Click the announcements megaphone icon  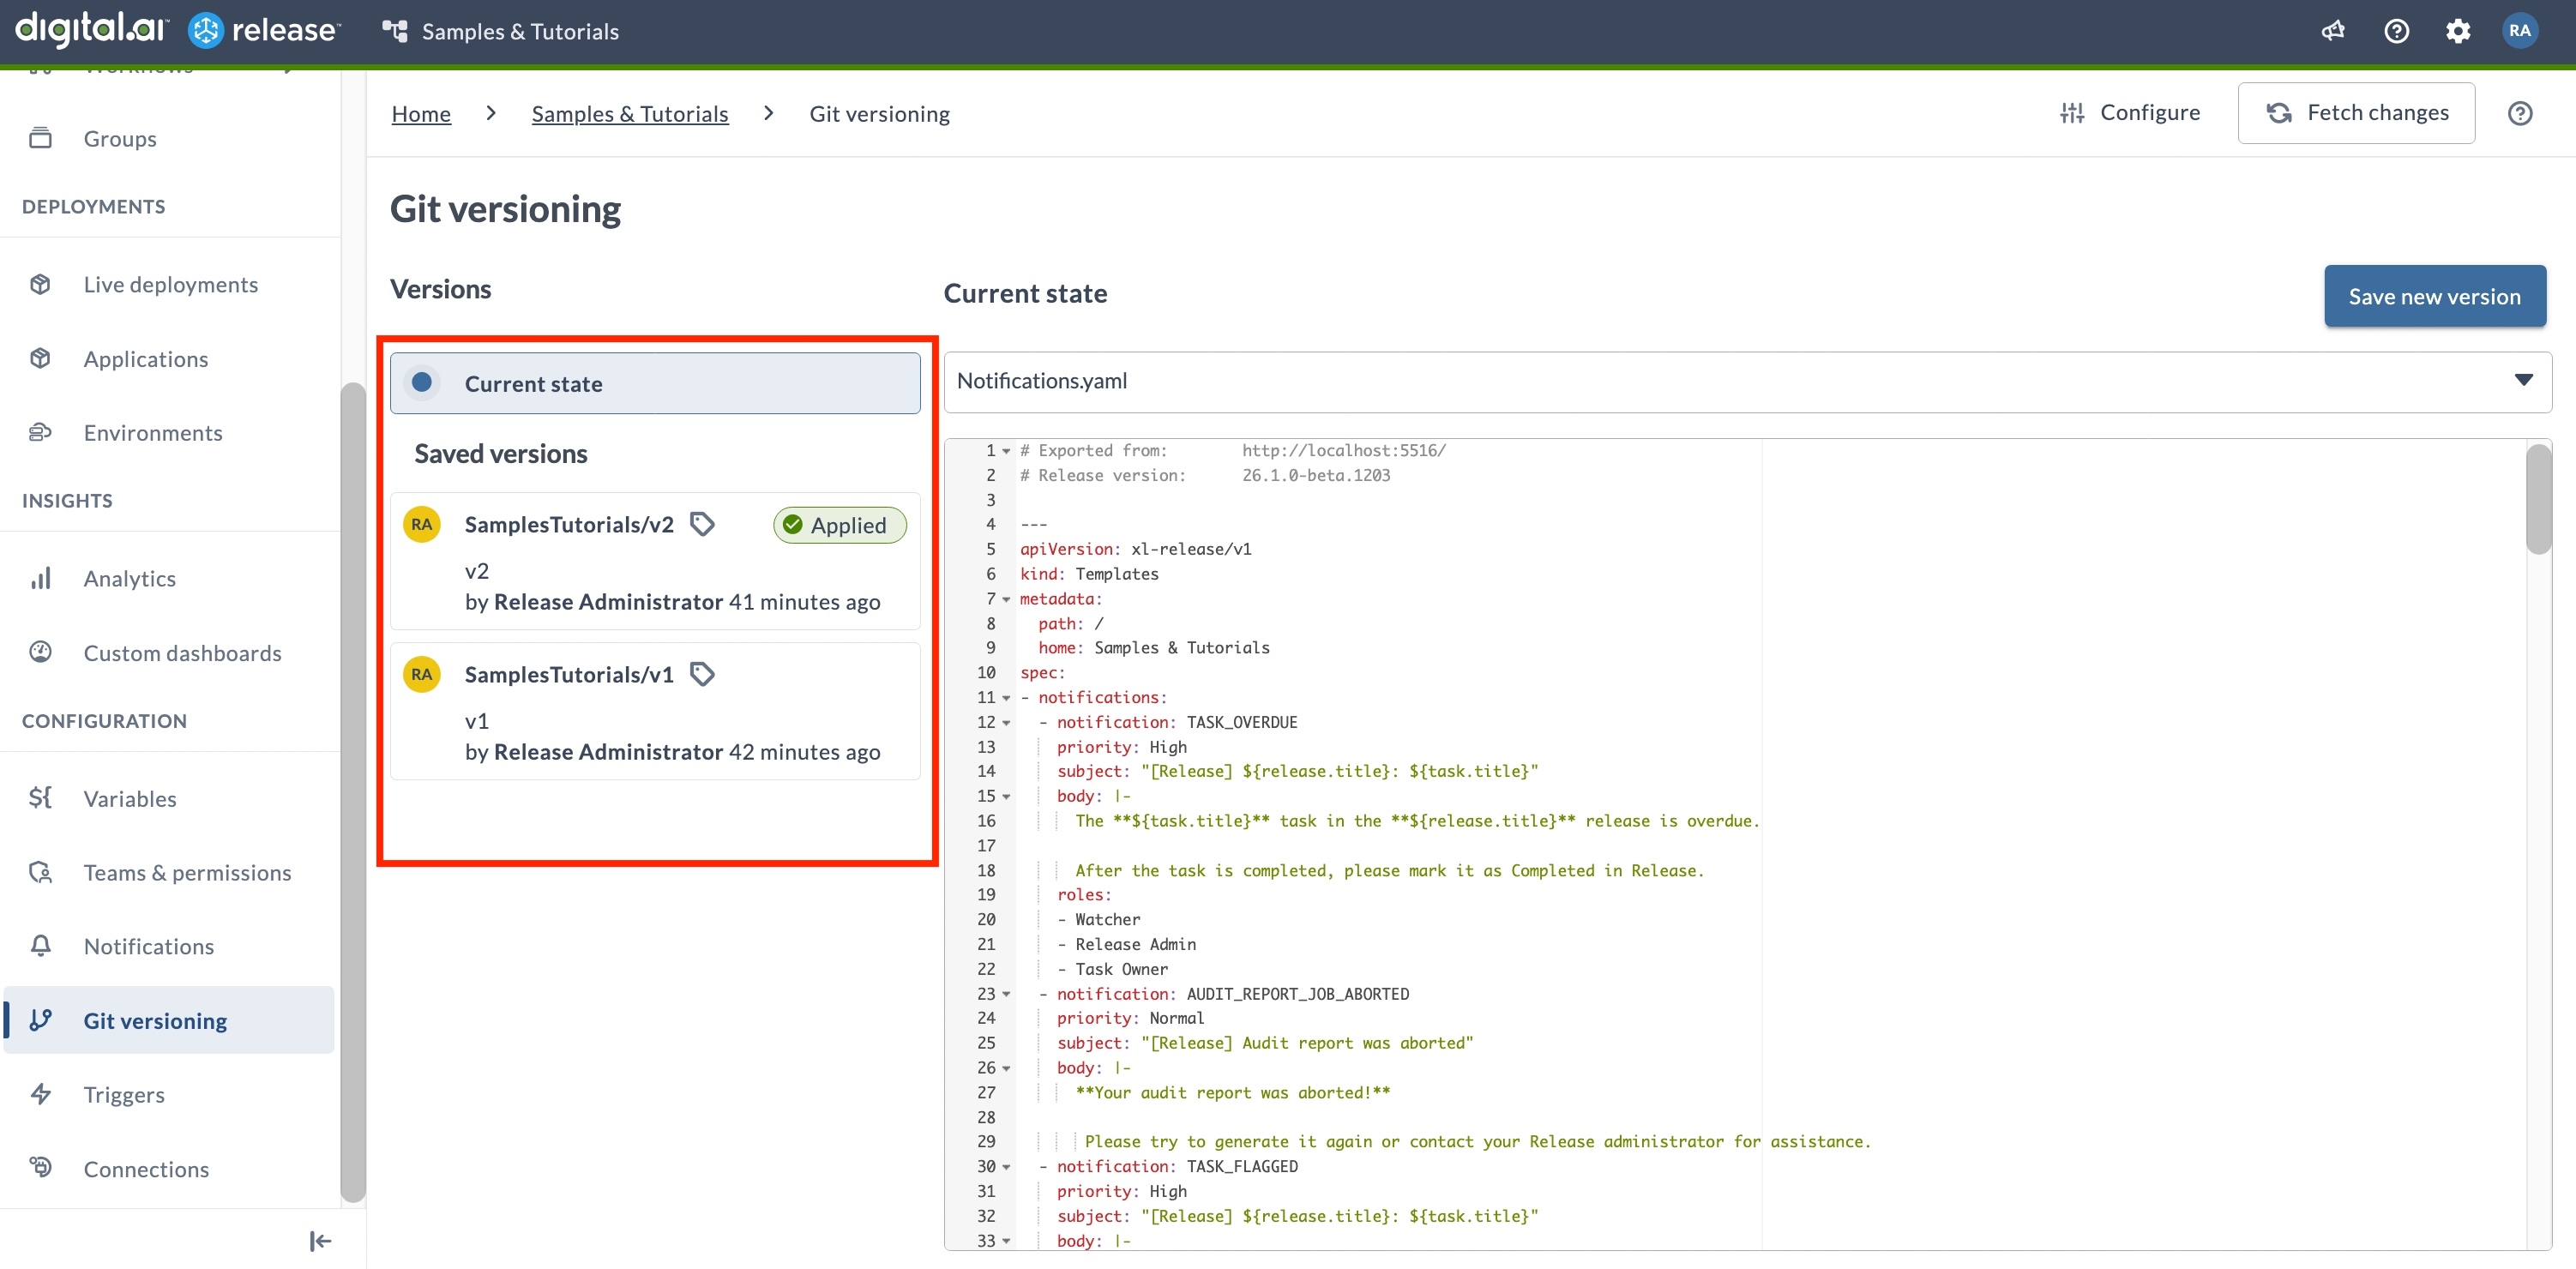pyautogui.click(x=2332, y=31)
